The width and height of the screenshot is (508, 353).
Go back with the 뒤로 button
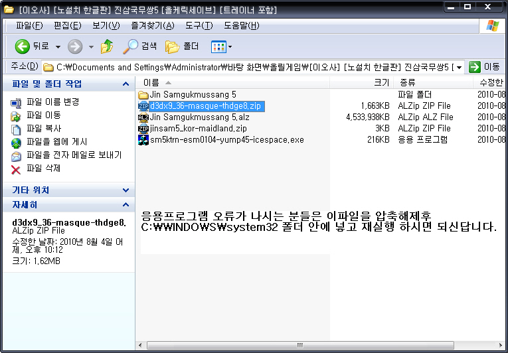32,46
